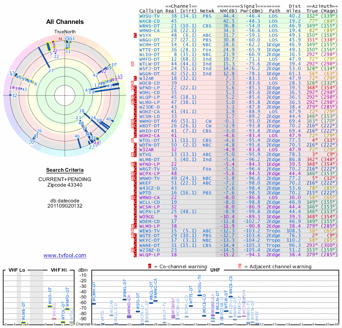Click the WLMB-DT marker in VHF Lo chart
The height and width of the screenshot is (328, 342).
click(x=24, y=322)
